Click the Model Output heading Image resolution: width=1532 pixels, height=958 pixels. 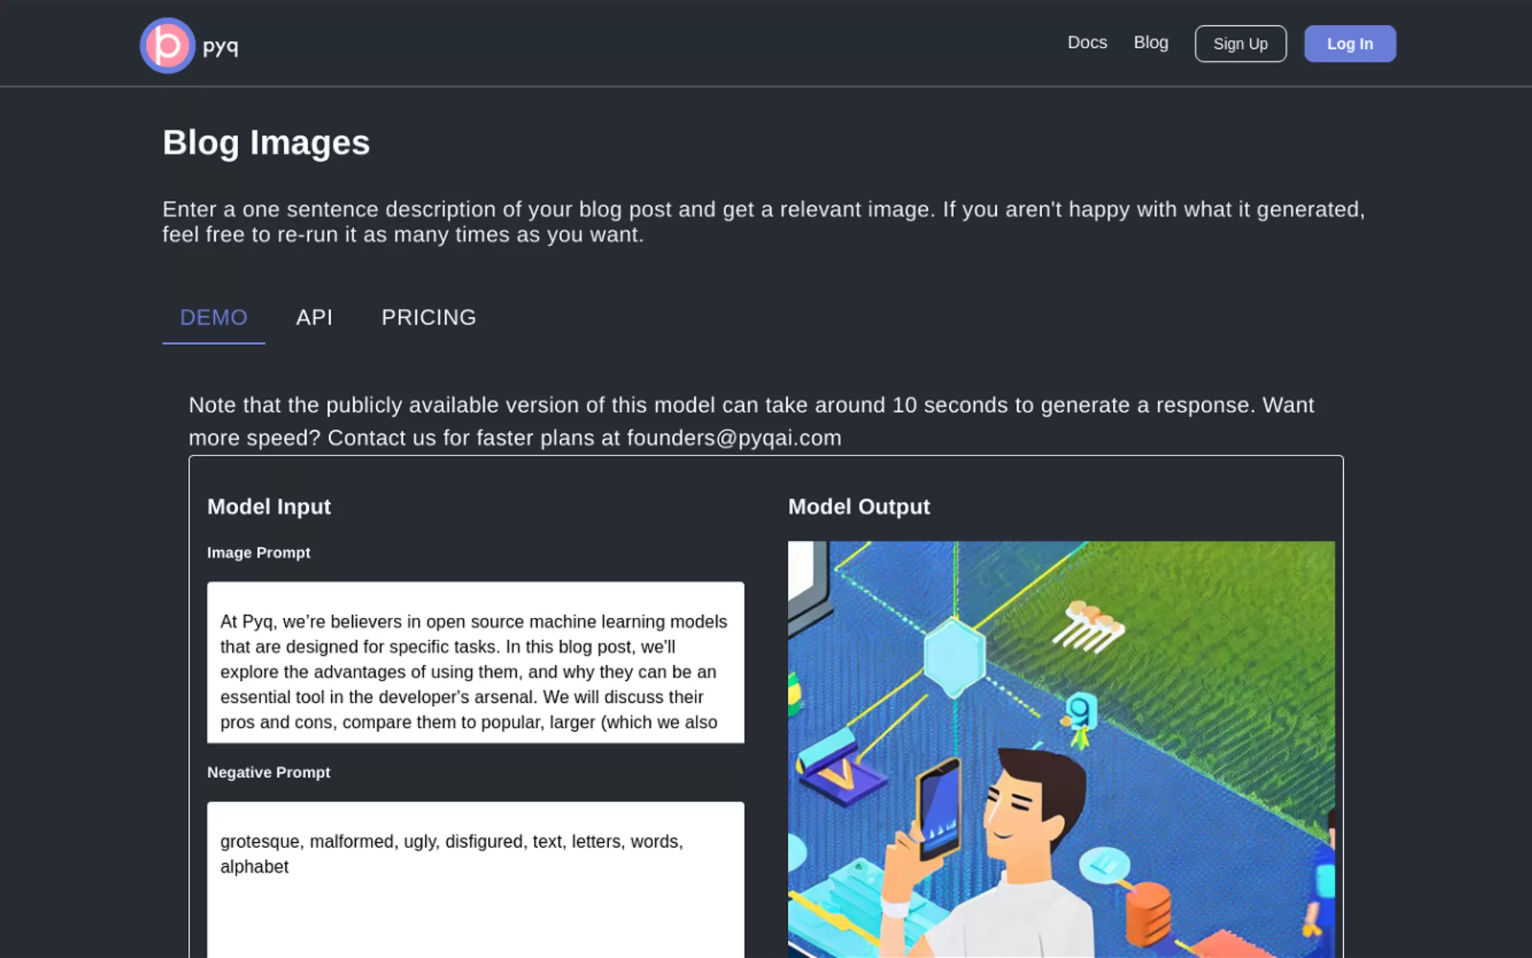859,507
